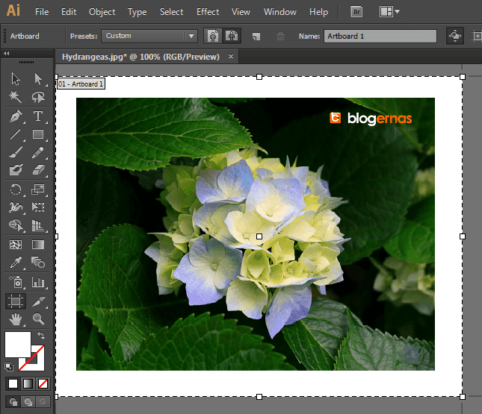
Task: Open the Object menu
Action: (102, 12)
